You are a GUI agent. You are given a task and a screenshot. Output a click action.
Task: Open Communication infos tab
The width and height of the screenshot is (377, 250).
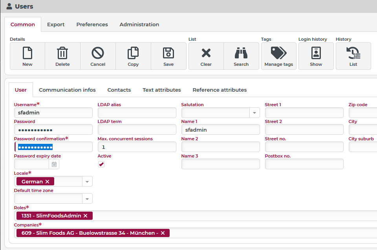(x=67, y=90)
